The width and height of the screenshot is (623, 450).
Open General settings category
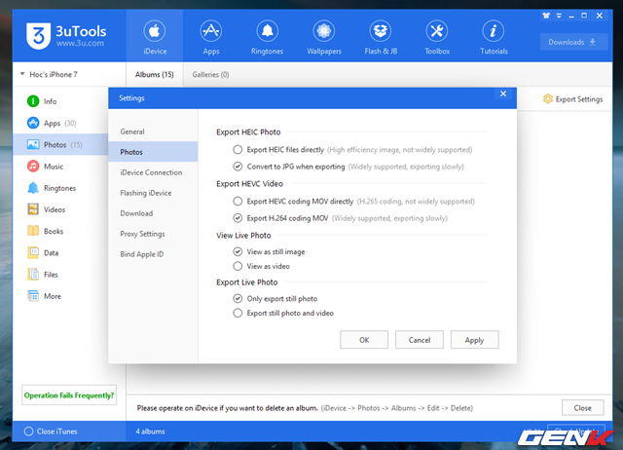153,131
